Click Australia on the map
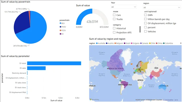 pyautogui.click(x=162, y=87)
